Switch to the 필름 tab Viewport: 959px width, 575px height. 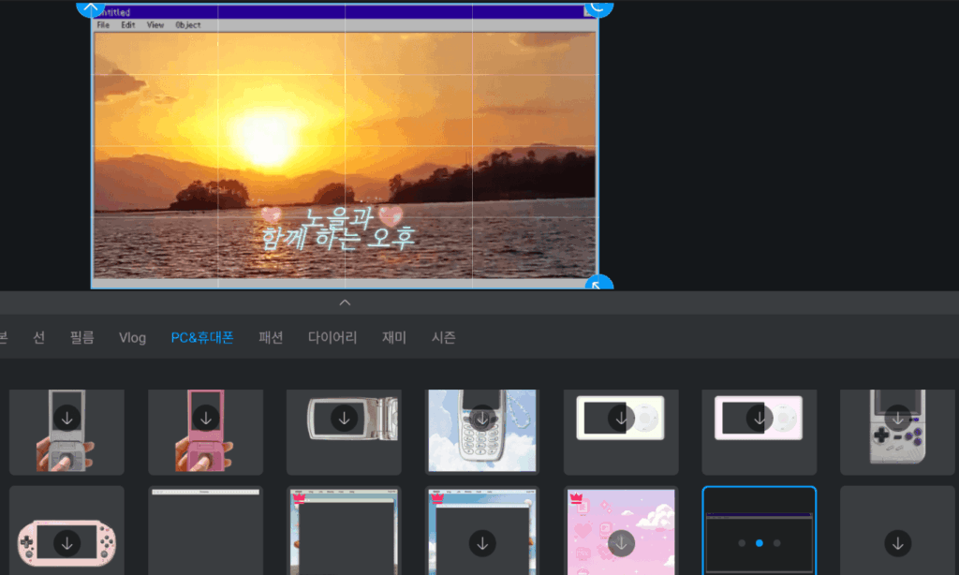click(81, 338)
